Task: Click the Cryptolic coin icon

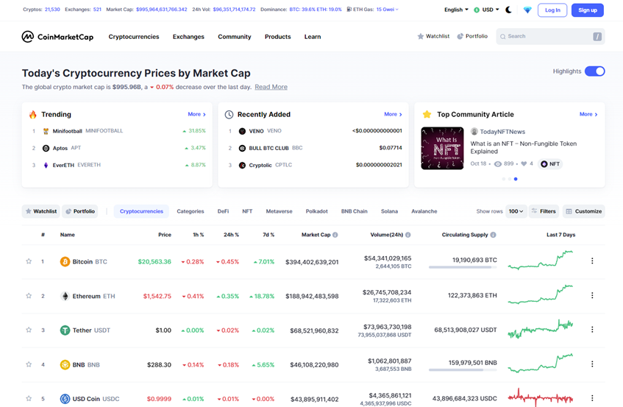Action: pos(243,166)
